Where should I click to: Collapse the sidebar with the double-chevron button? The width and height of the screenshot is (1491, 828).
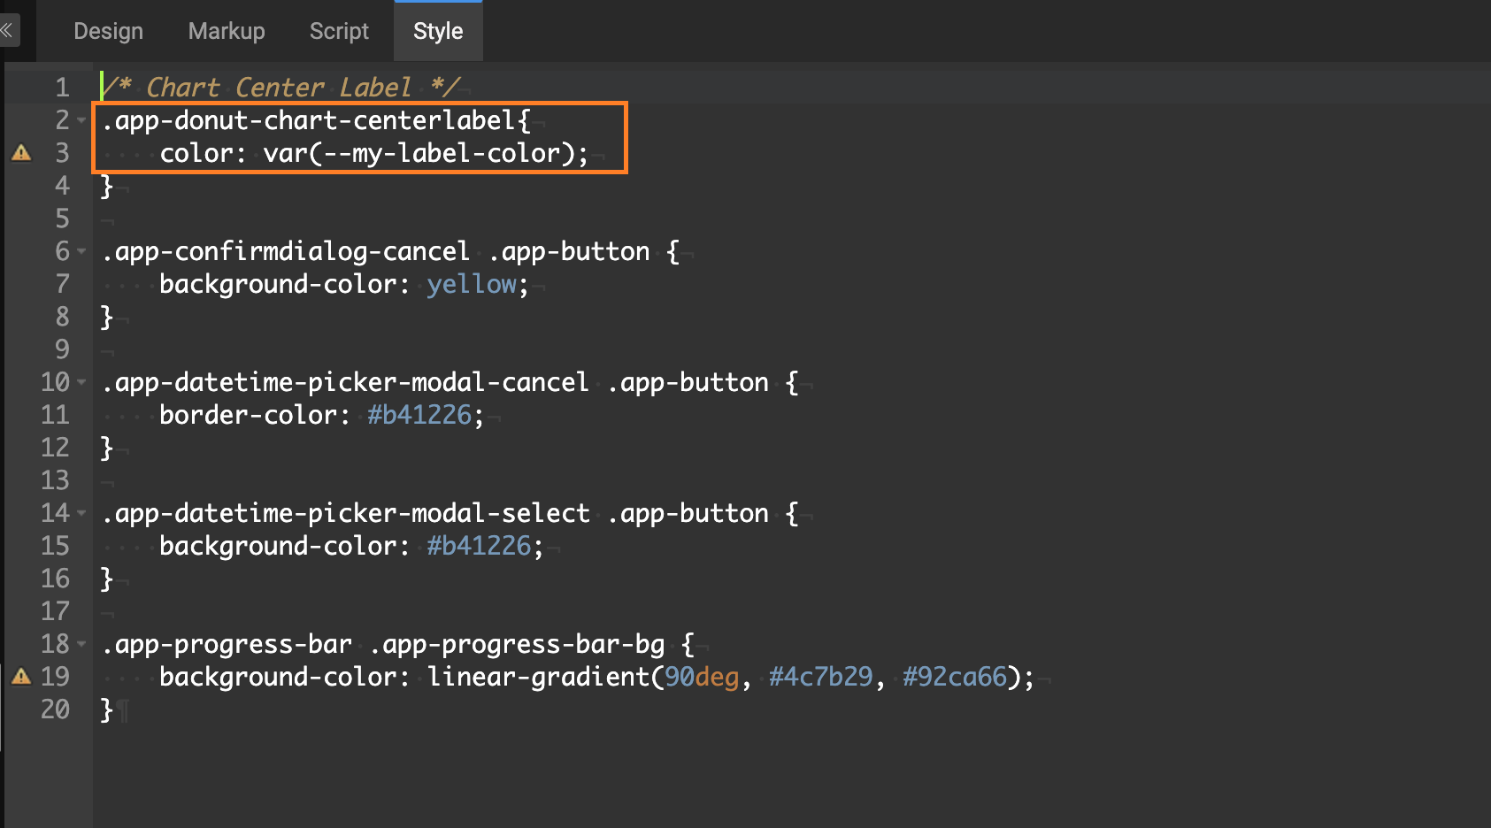(x=7, y=30)
